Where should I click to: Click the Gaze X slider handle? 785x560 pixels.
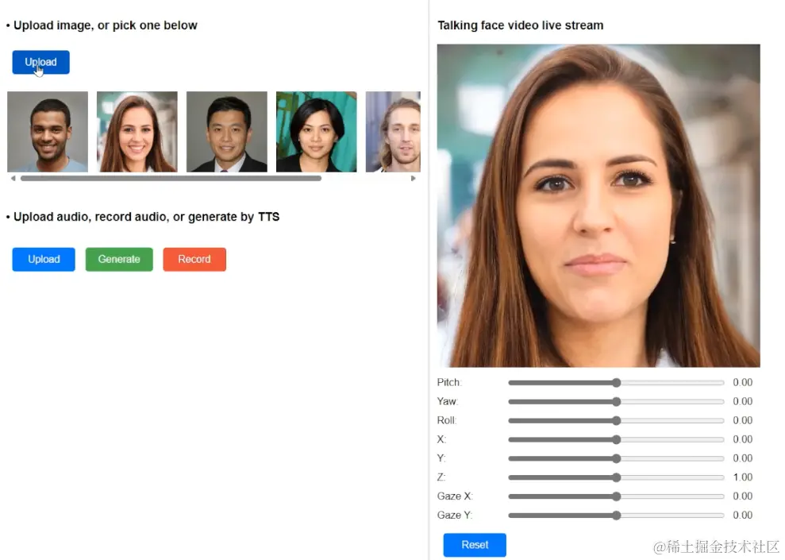click(616, 496)
